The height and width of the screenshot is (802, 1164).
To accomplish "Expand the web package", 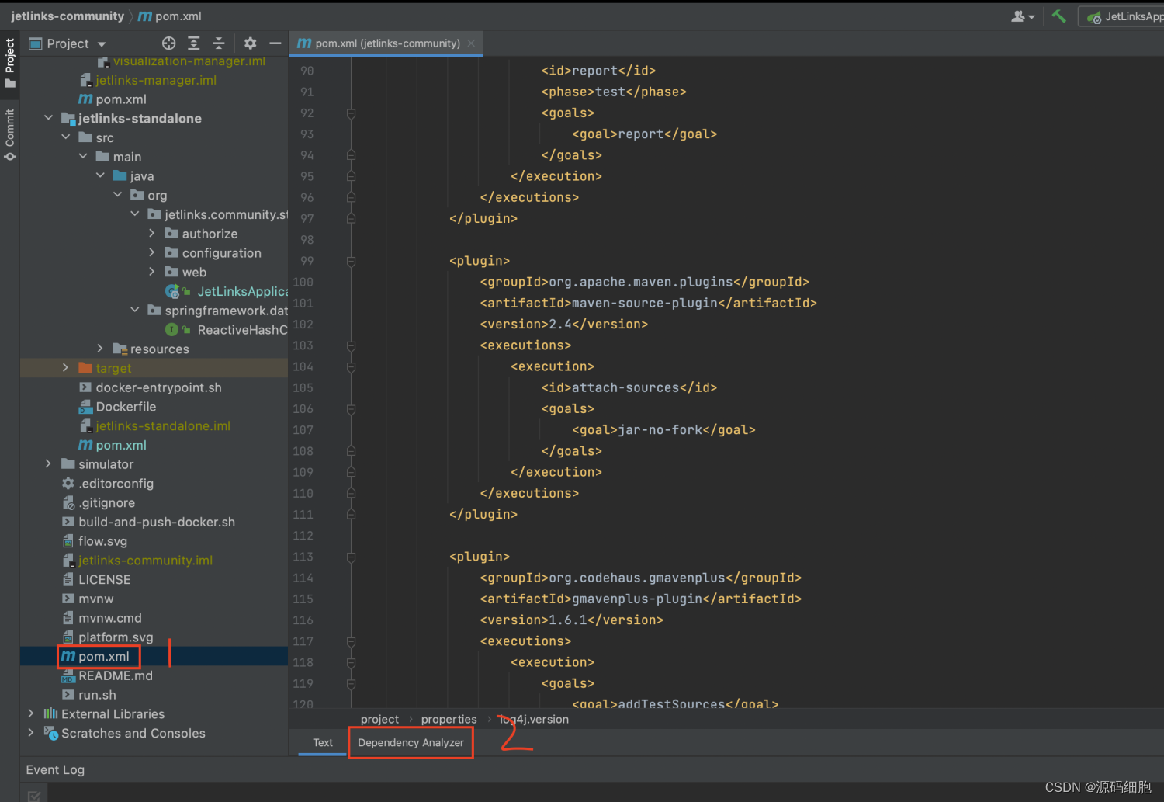I will [x=152, y=272].
